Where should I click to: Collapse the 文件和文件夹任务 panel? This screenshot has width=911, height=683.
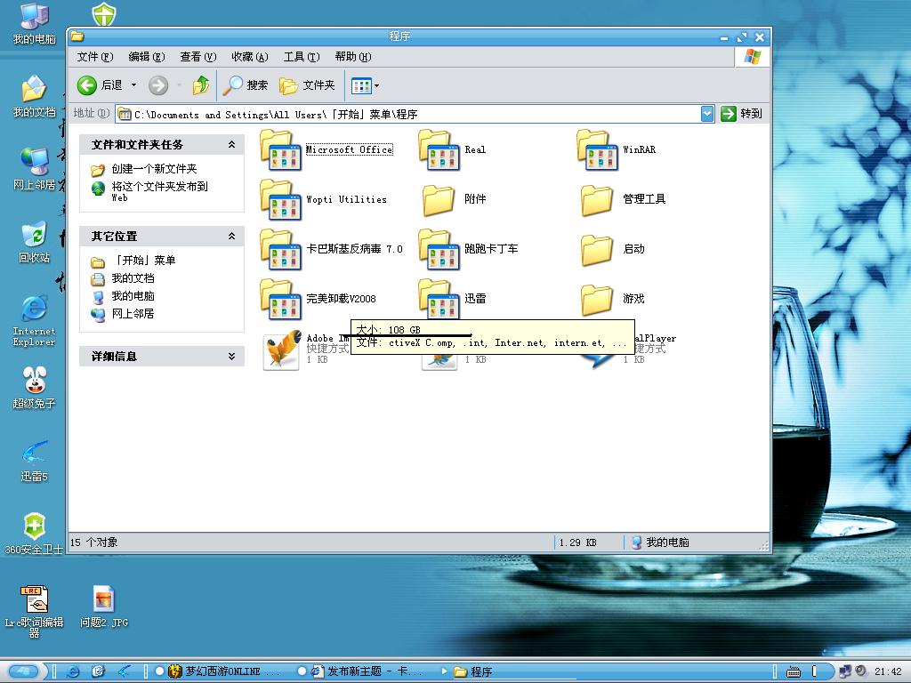[231, 145]
